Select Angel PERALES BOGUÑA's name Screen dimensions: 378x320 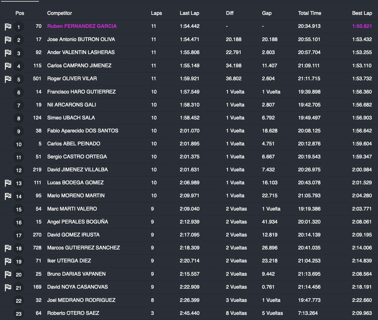78,222
